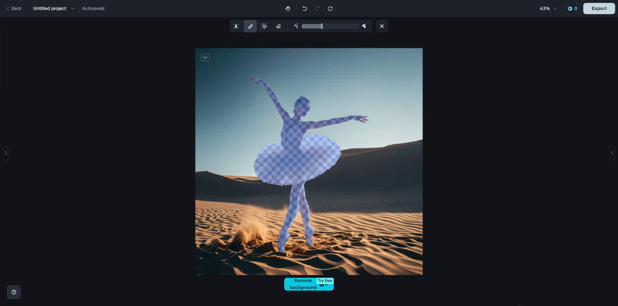Activate the brush selection tool
Image resolution: width=618 pixels, height=306 pixels.
[250, 26]
